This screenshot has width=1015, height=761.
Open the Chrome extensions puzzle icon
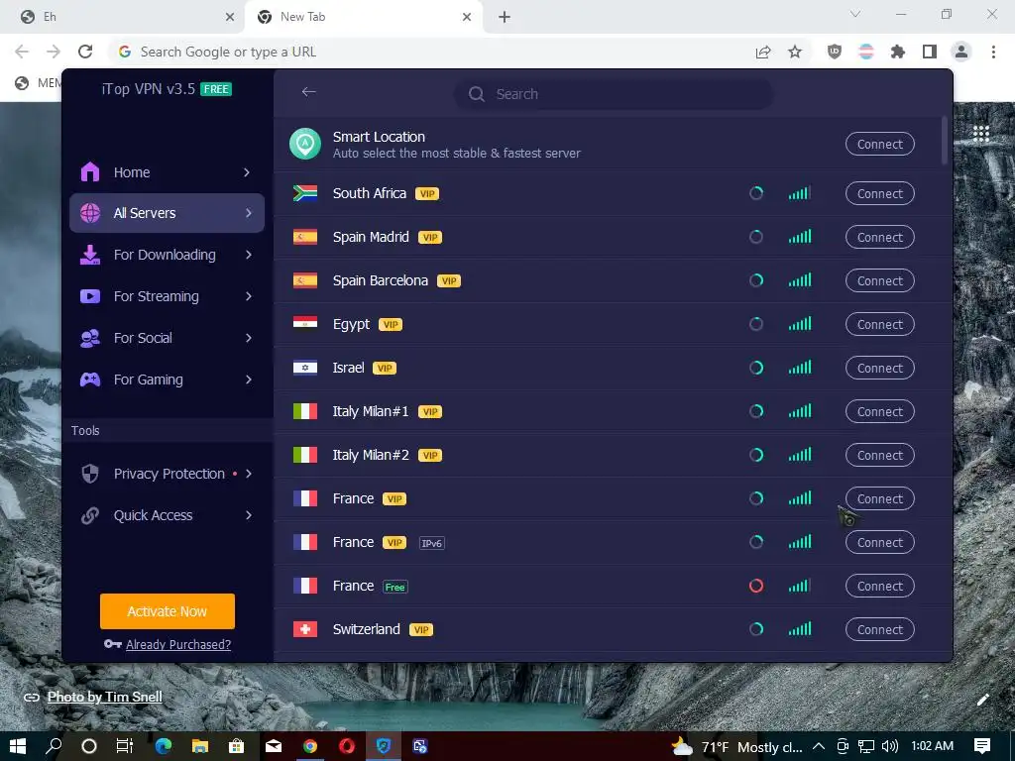898,52
